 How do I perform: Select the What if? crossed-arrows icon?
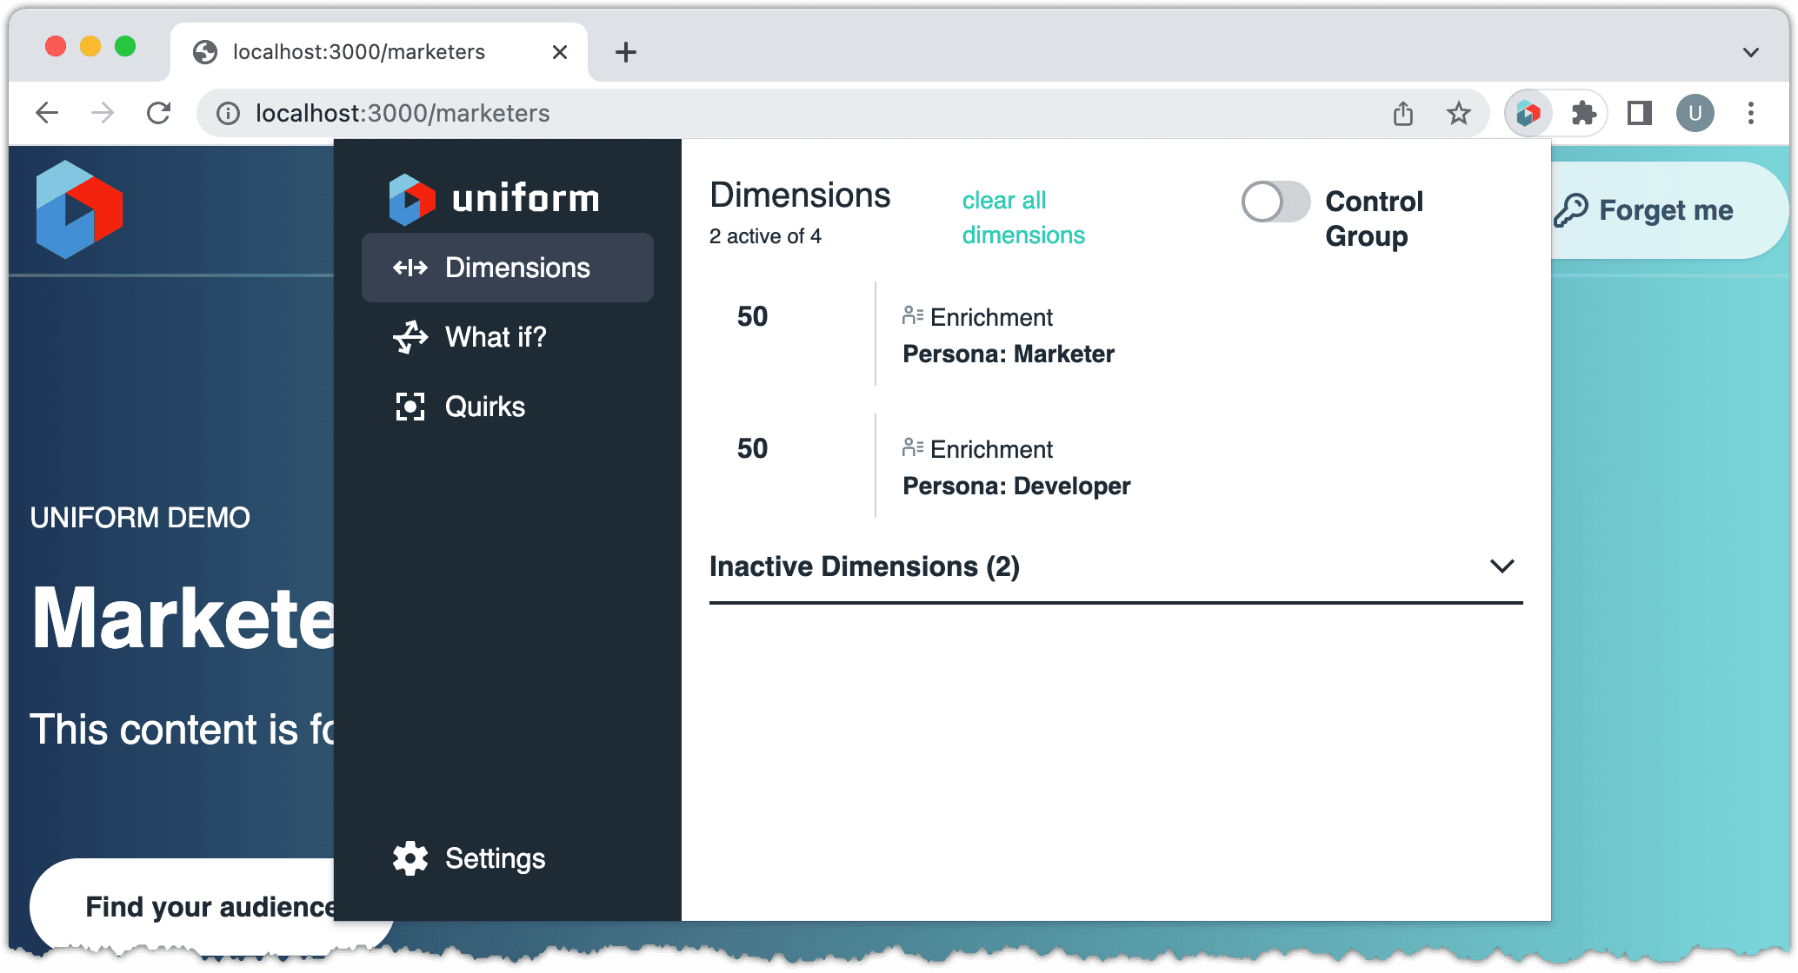point(410,337)
